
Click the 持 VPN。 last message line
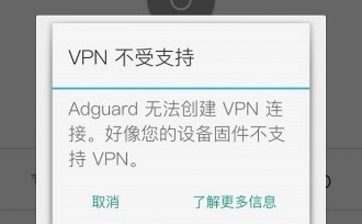[x=103, y=159]
